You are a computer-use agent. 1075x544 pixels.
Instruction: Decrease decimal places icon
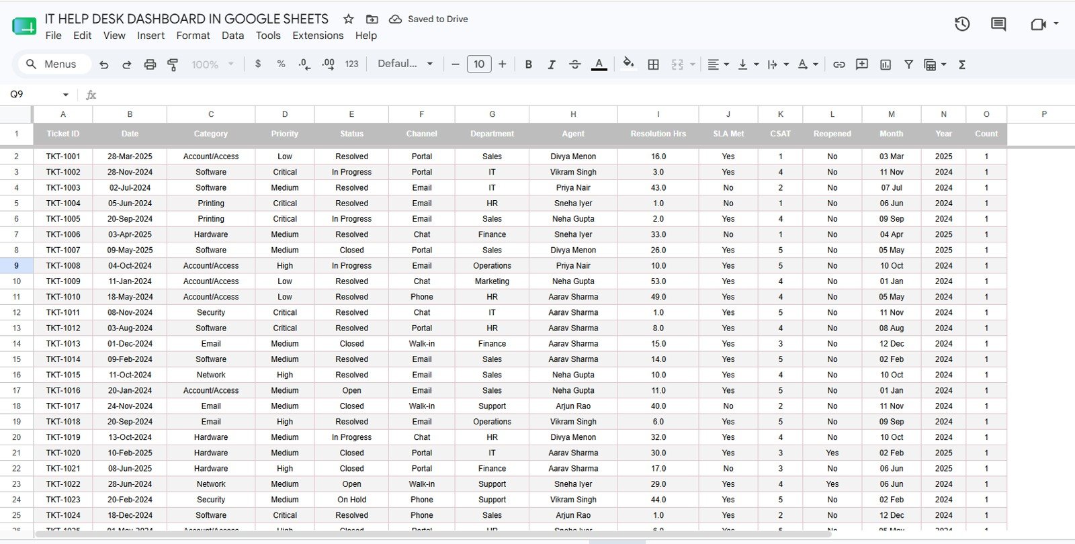(304, 64)
